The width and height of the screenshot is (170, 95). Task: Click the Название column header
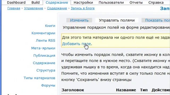[x=126, y=90]
